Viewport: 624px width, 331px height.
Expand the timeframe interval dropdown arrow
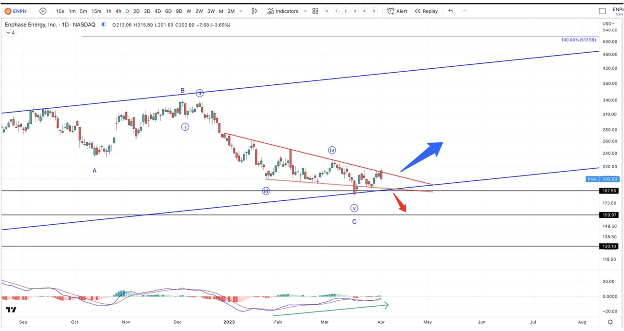[x=241, y=11]
